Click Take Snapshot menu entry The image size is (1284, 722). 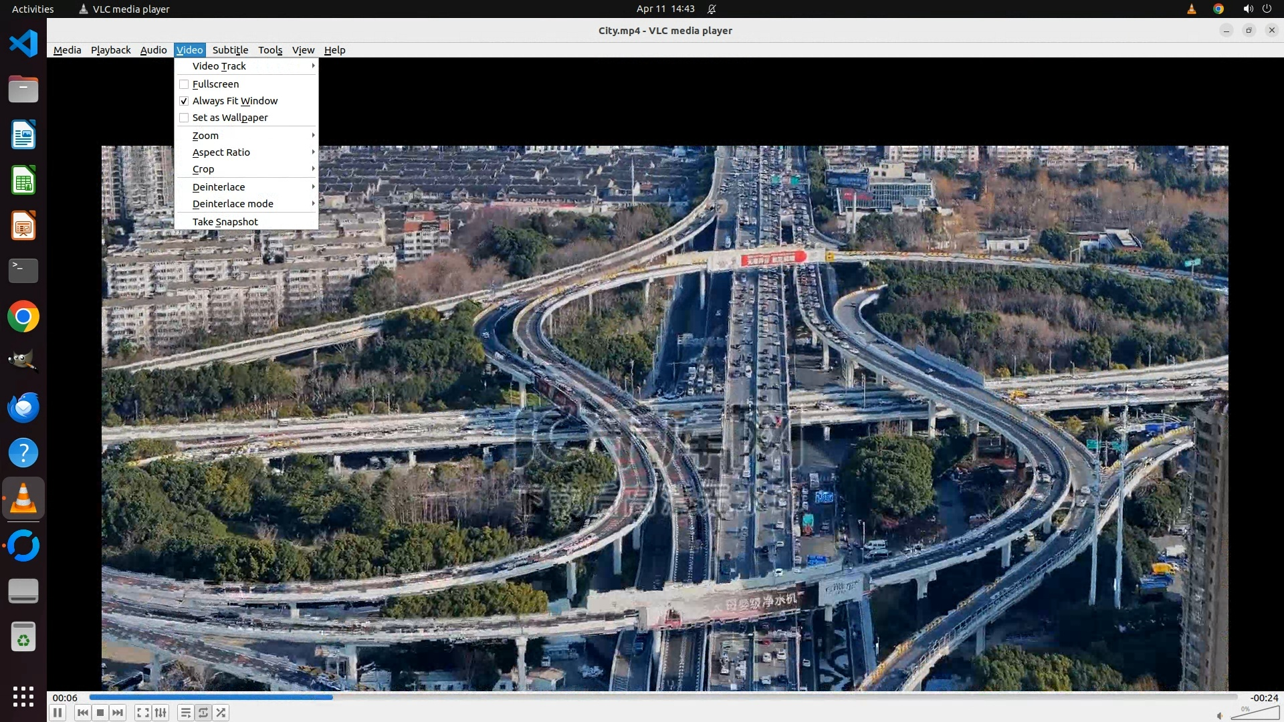[225, 222]
